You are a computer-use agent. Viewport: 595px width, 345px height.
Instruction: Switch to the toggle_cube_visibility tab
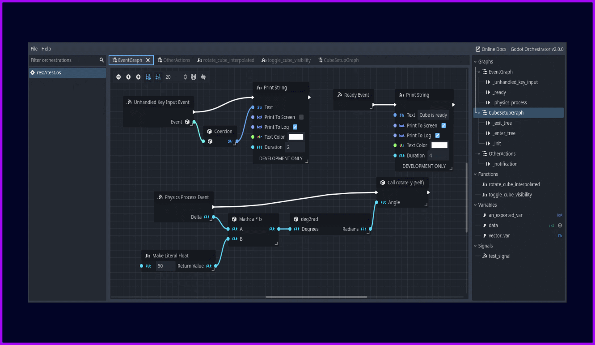[286, 60]
